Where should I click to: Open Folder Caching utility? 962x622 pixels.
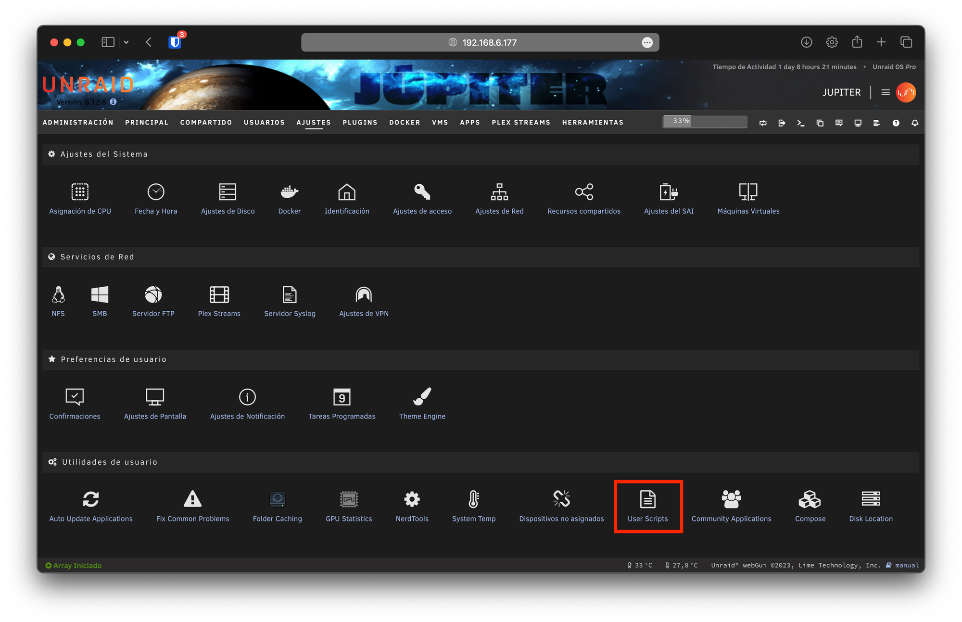(x=277, y=507)
